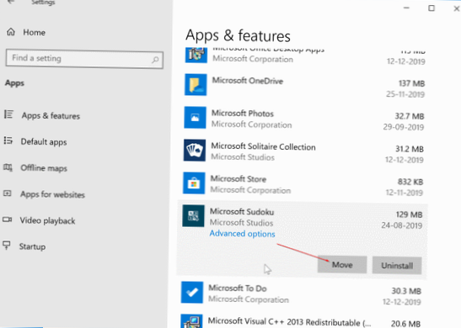Open Startup section
Viewport: 461px width, 328px height.
32,246
